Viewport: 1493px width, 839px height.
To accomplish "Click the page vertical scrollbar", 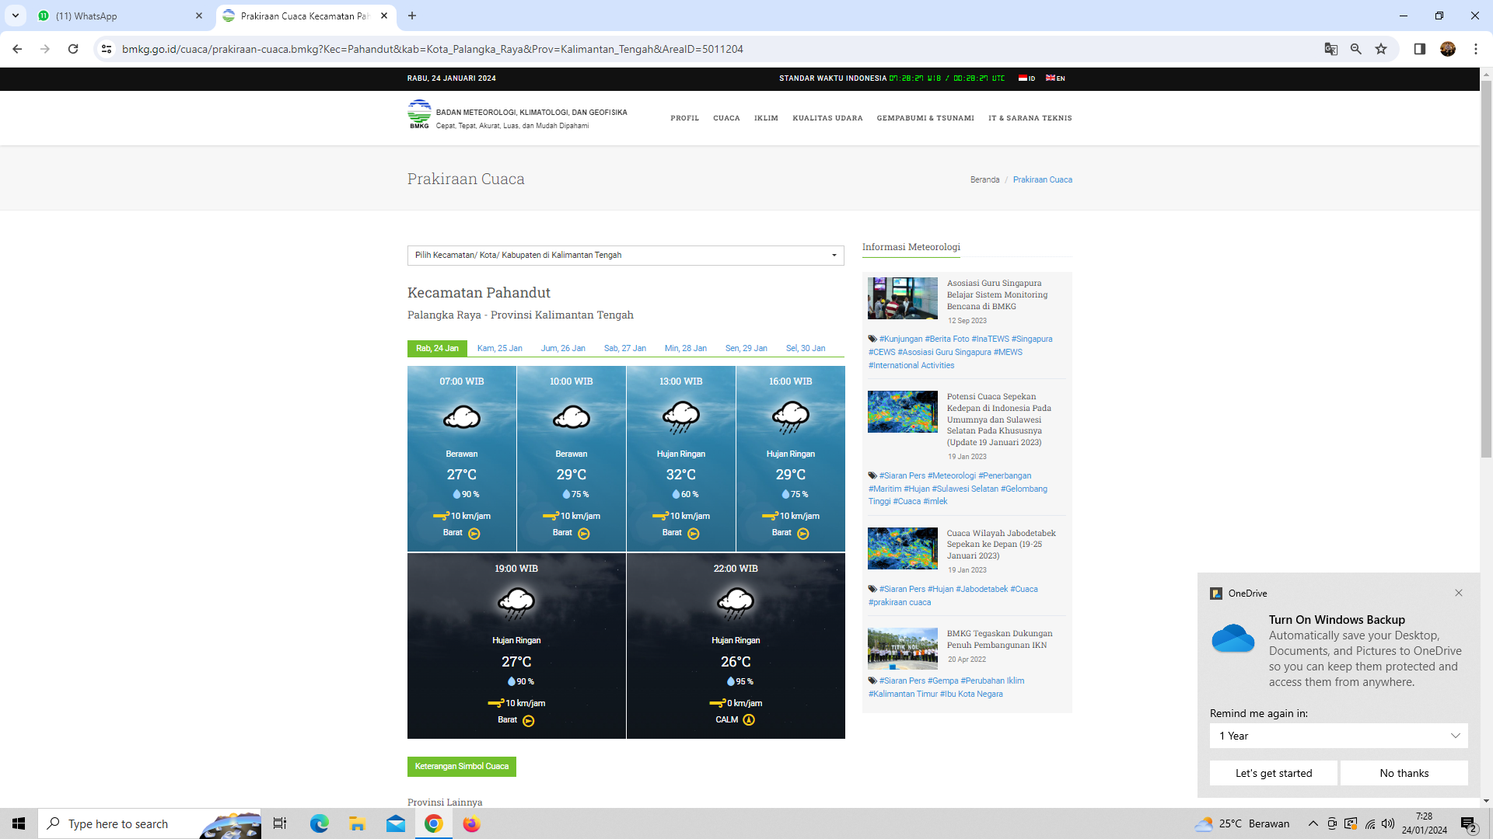I will (x=1486, y=268).
